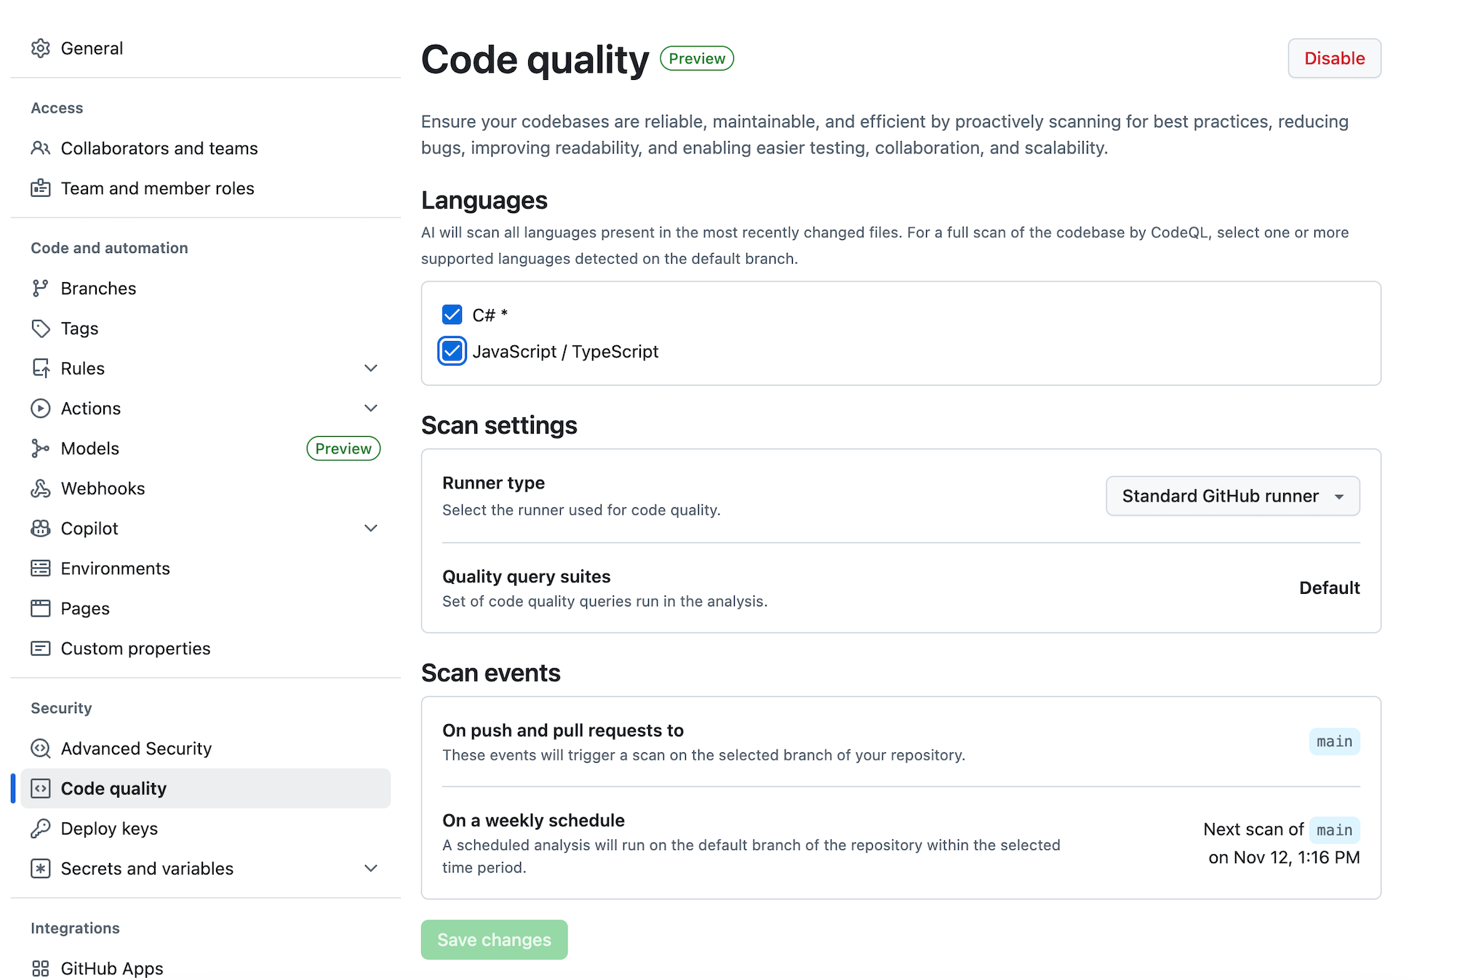Screen dimensions: 1465x980
Task: Open Models preview settings
Action: pyautogui.click(x=87, y=448)
